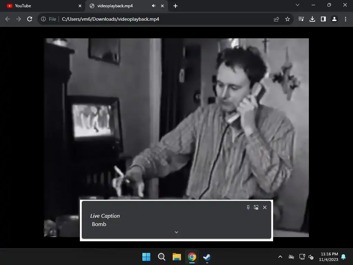The width and height of the screenshot is (353, 265).
Task: Open Steam from the taskbar
Action: click(x=207, y=257)
